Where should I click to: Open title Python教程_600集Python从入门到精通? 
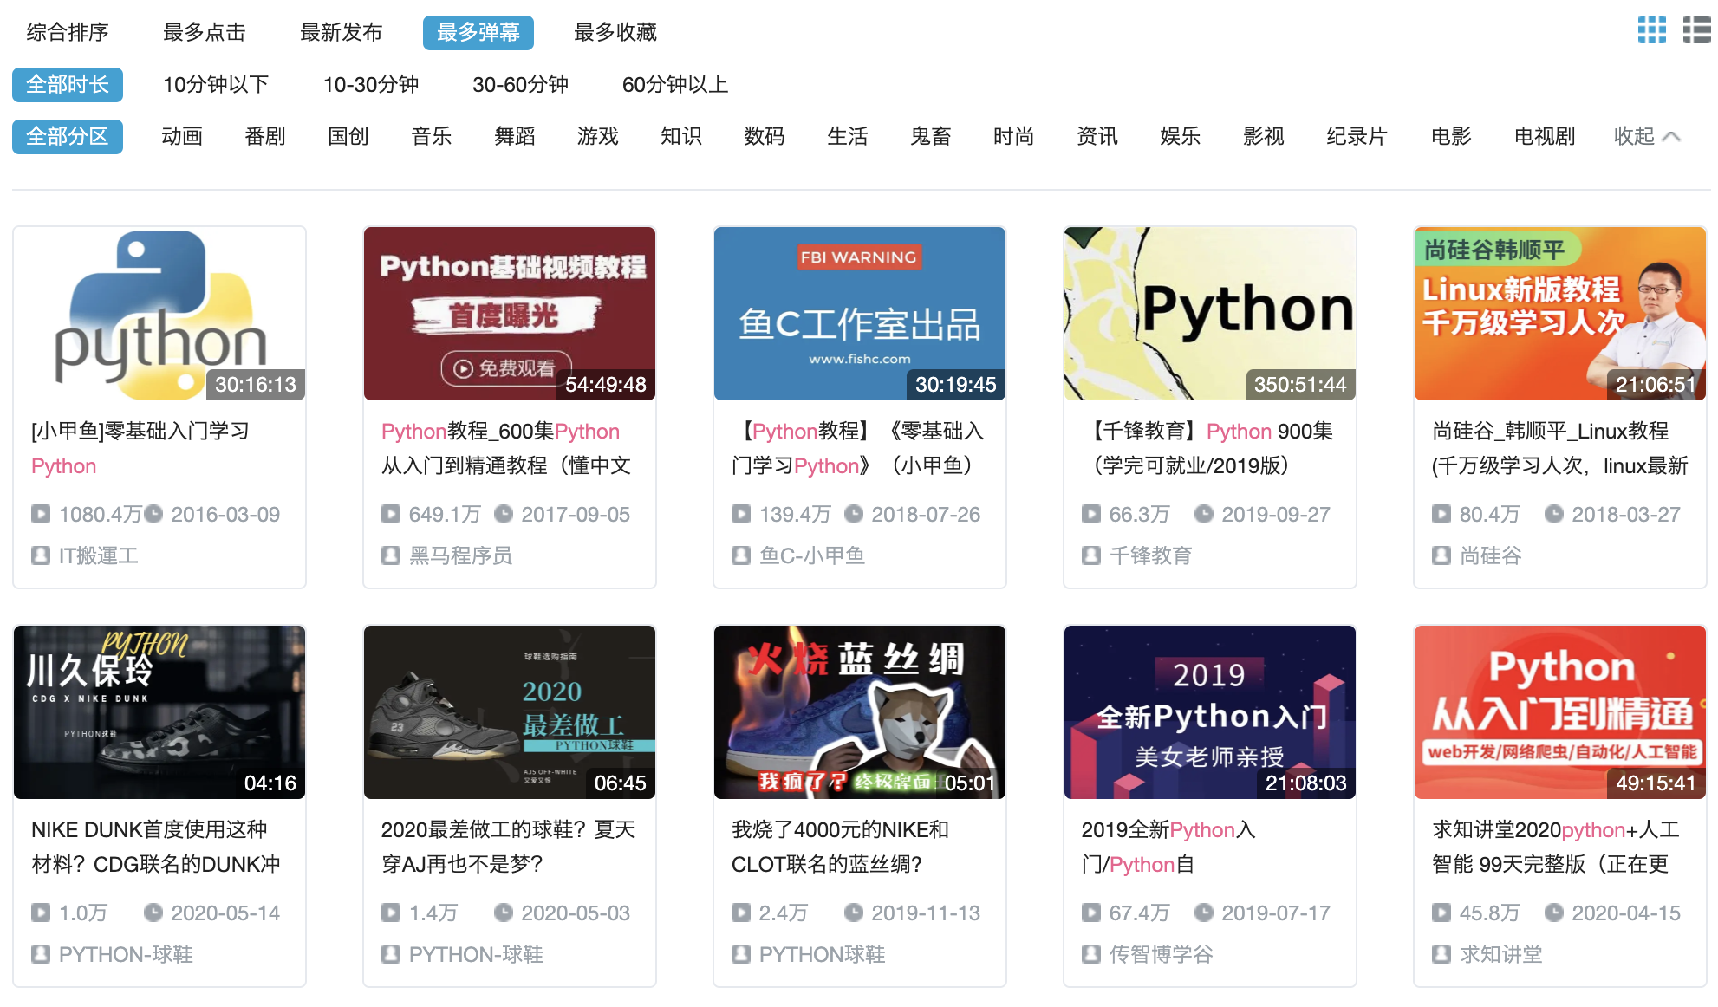coord(506,448)
